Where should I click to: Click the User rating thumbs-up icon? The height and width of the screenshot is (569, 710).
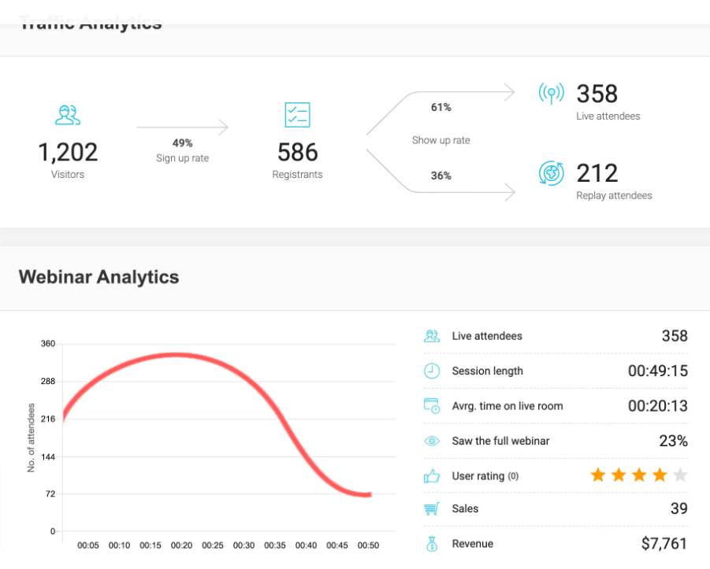(x=432, y=476)
